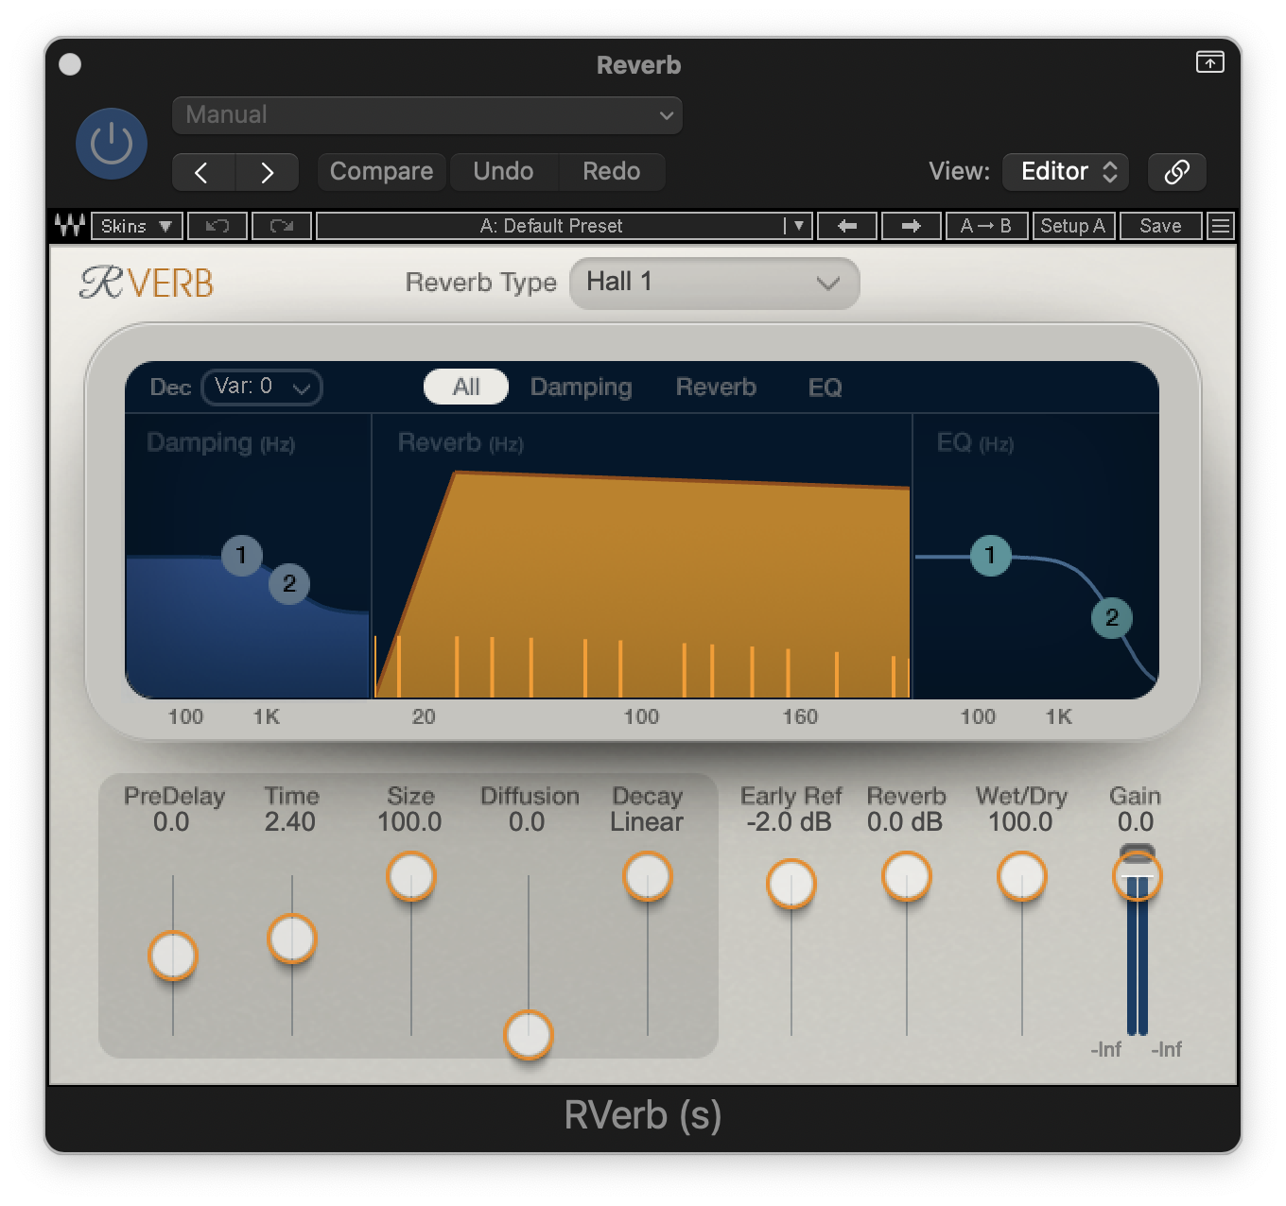Select the All view tab

(x=466, y=388)
